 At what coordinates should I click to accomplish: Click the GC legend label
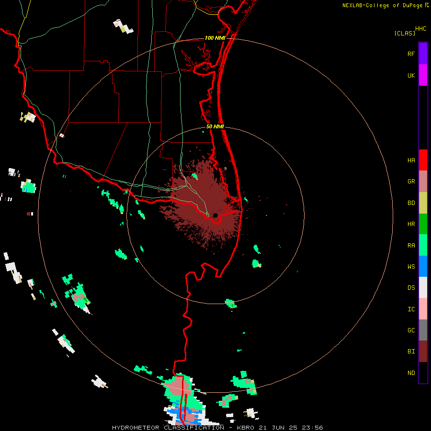pyautogui.click(x=411, y=330)
